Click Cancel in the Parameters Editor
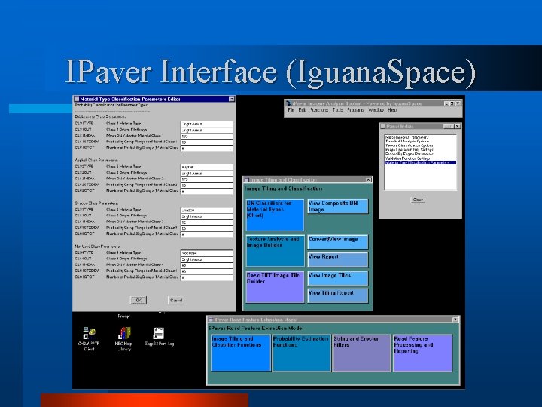Image resolution: width=542 pixels, height=407 pixels. point(176,301)
